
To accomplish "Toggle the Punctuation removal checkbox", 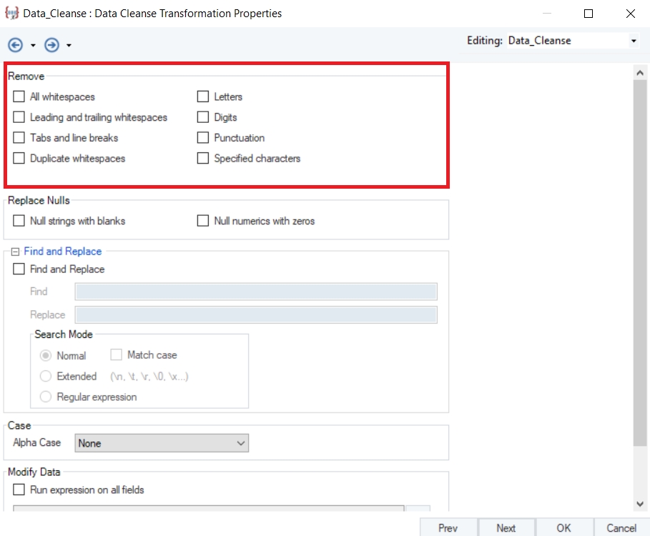I will click(x=203, y=138).
